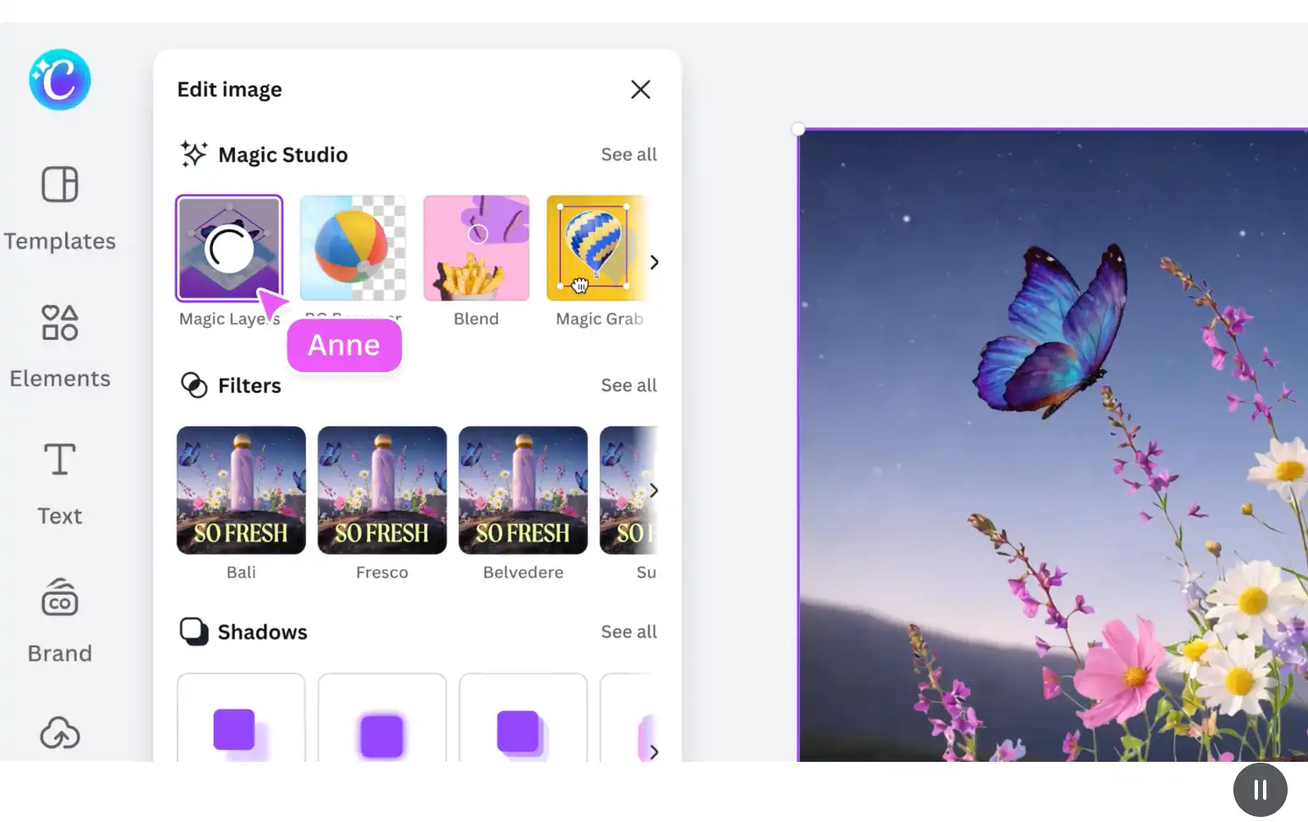The width and height of the screenshot is (1308, 822).
Task: Select the Text tool
Action: pyautogui.click(x=59, y=479)
